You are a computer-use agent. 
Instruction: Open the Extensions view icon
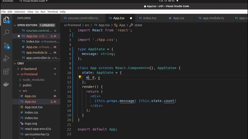point(6,71)
